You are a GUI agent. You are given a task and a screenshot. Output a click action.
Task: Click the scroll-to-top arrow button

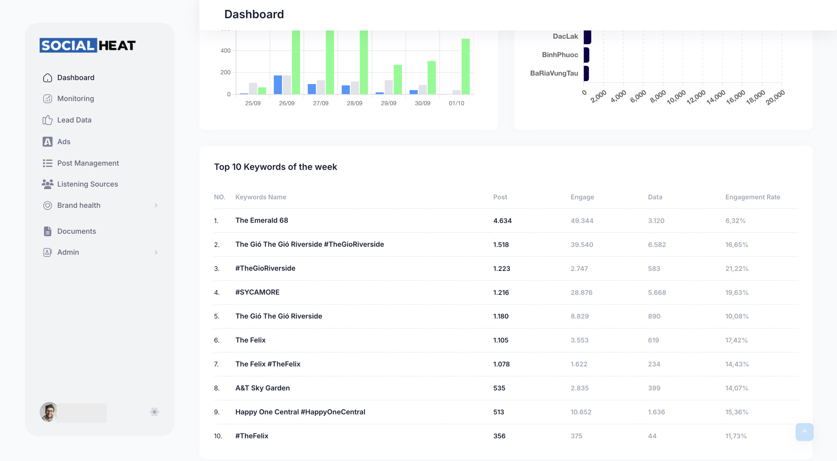[x=804, y=432]
